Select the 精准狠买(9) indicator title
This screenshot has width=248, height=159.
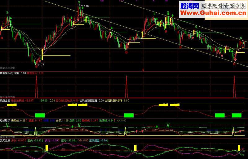coord(7,73)
